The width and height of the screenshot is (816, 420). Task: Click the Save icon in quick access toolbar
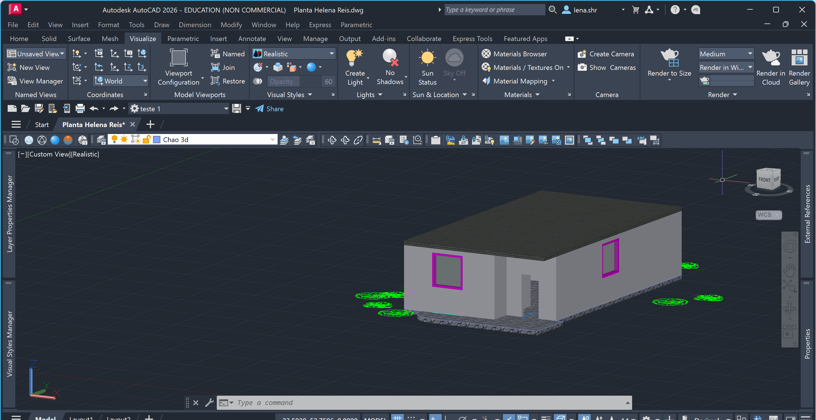click(x=39, y=109)
